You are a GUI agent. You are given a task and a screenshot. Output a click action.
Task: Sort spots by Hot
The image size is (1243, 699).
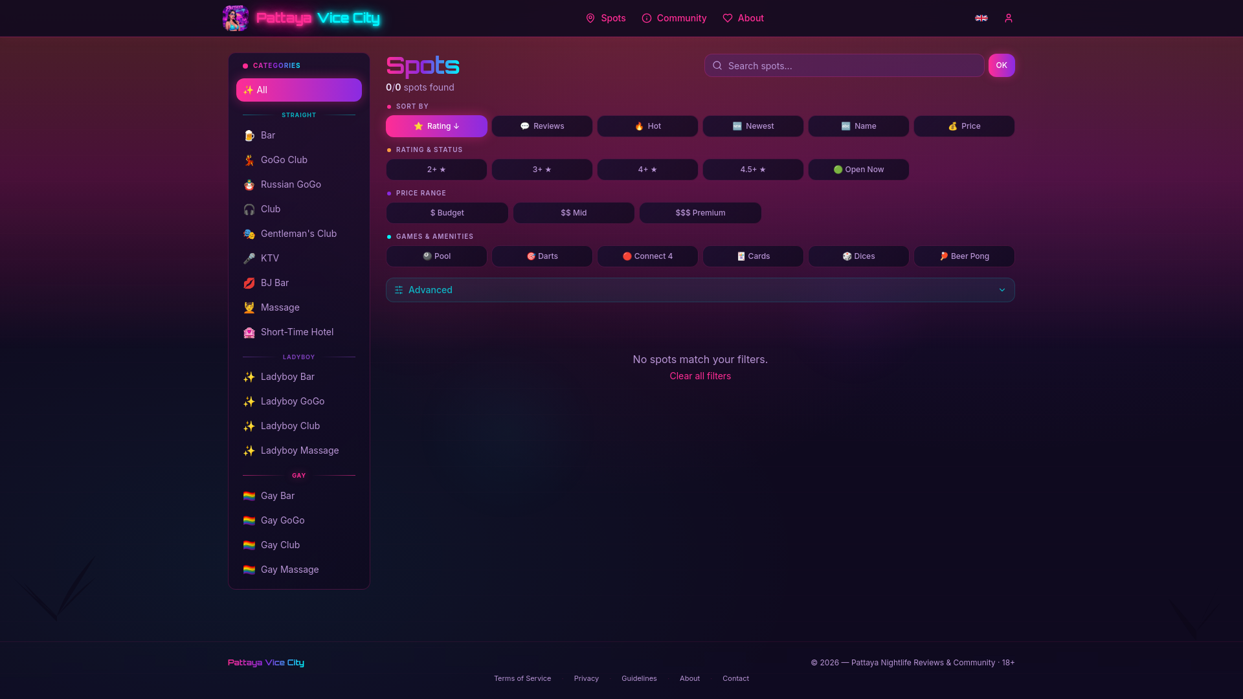(647, 126)
